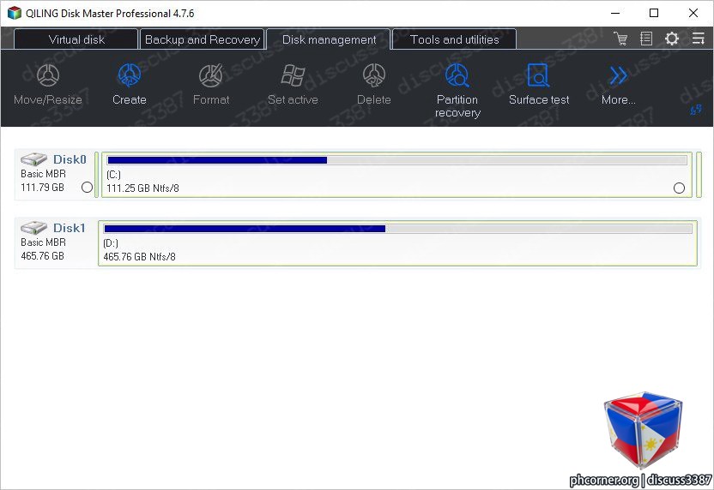Click the Disk1 drive icon
The width and height of the screenshot is (714, 490).
(33, 227)
